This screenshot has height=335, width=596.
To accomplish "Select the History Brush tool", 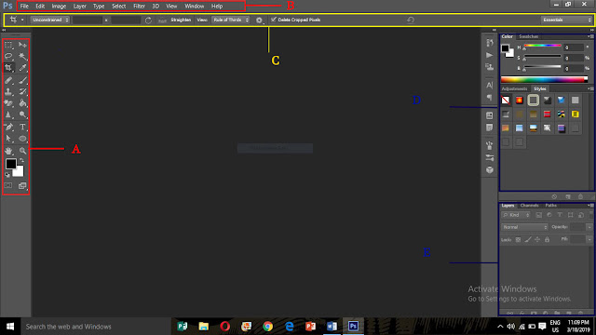I will click(x=22, y=91).
